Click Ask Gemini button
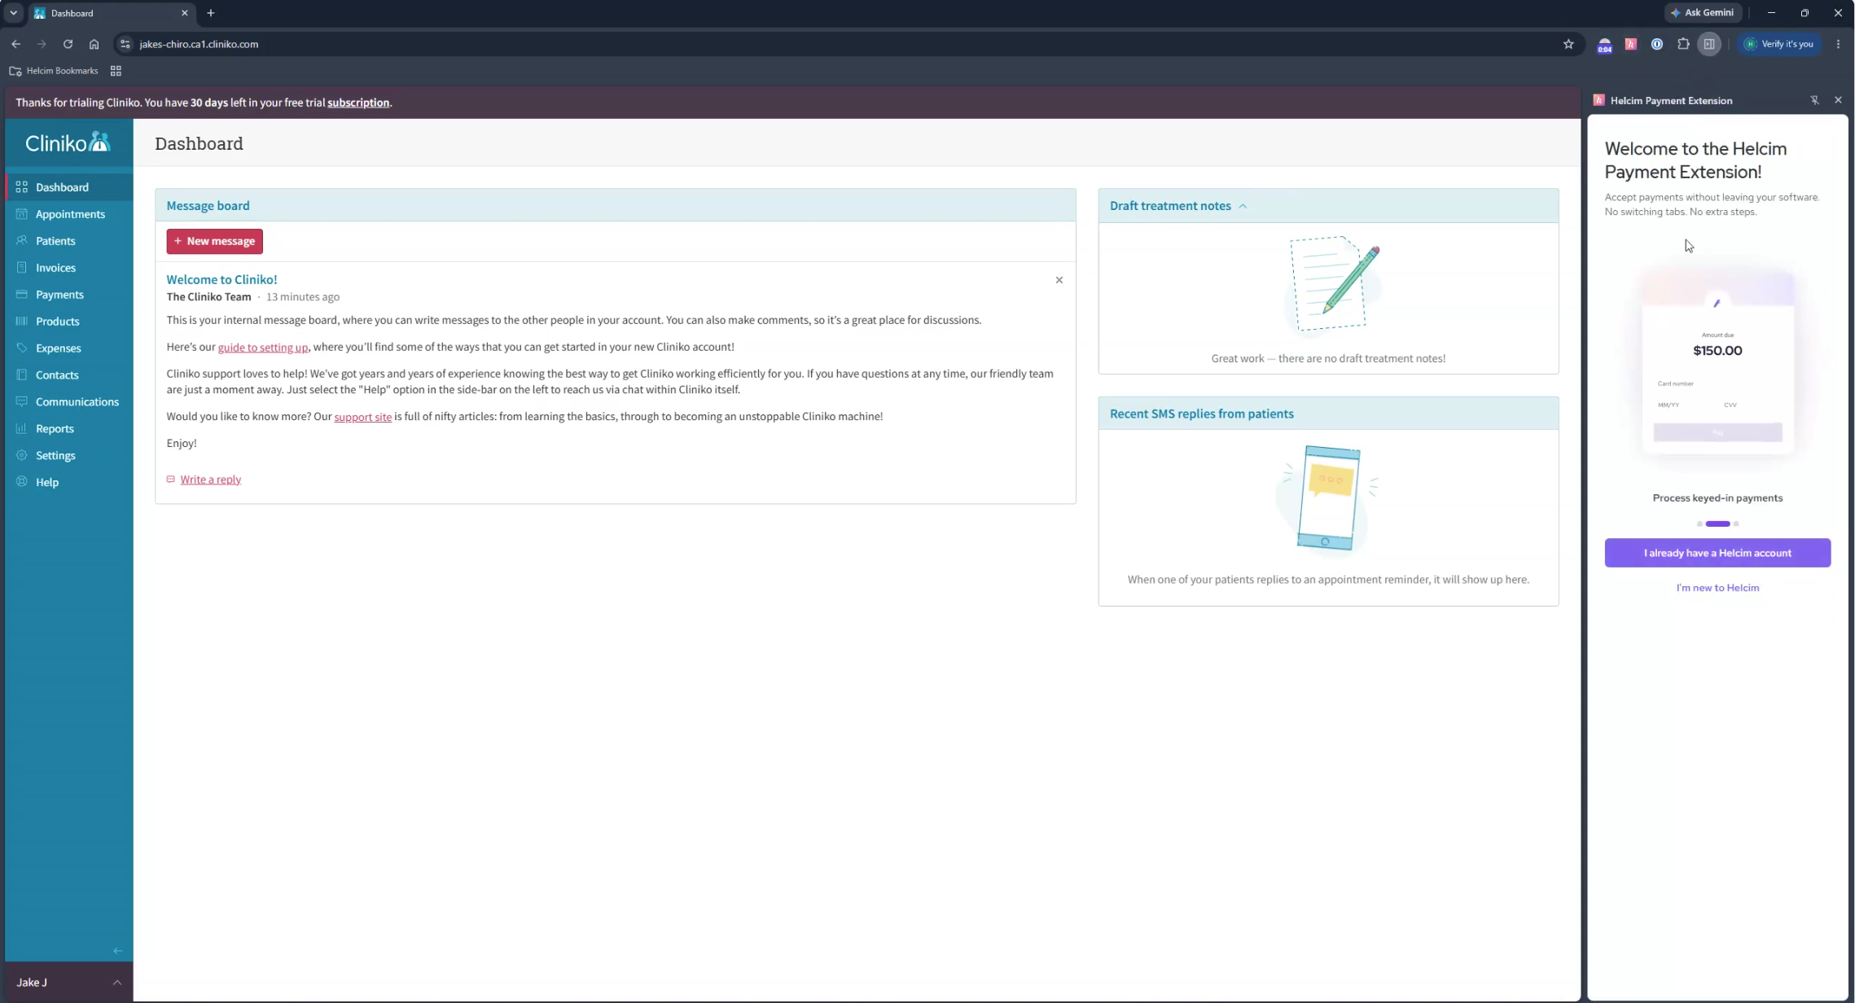The height and width of the screenshot is (1003, 1855). (1703, 12)
